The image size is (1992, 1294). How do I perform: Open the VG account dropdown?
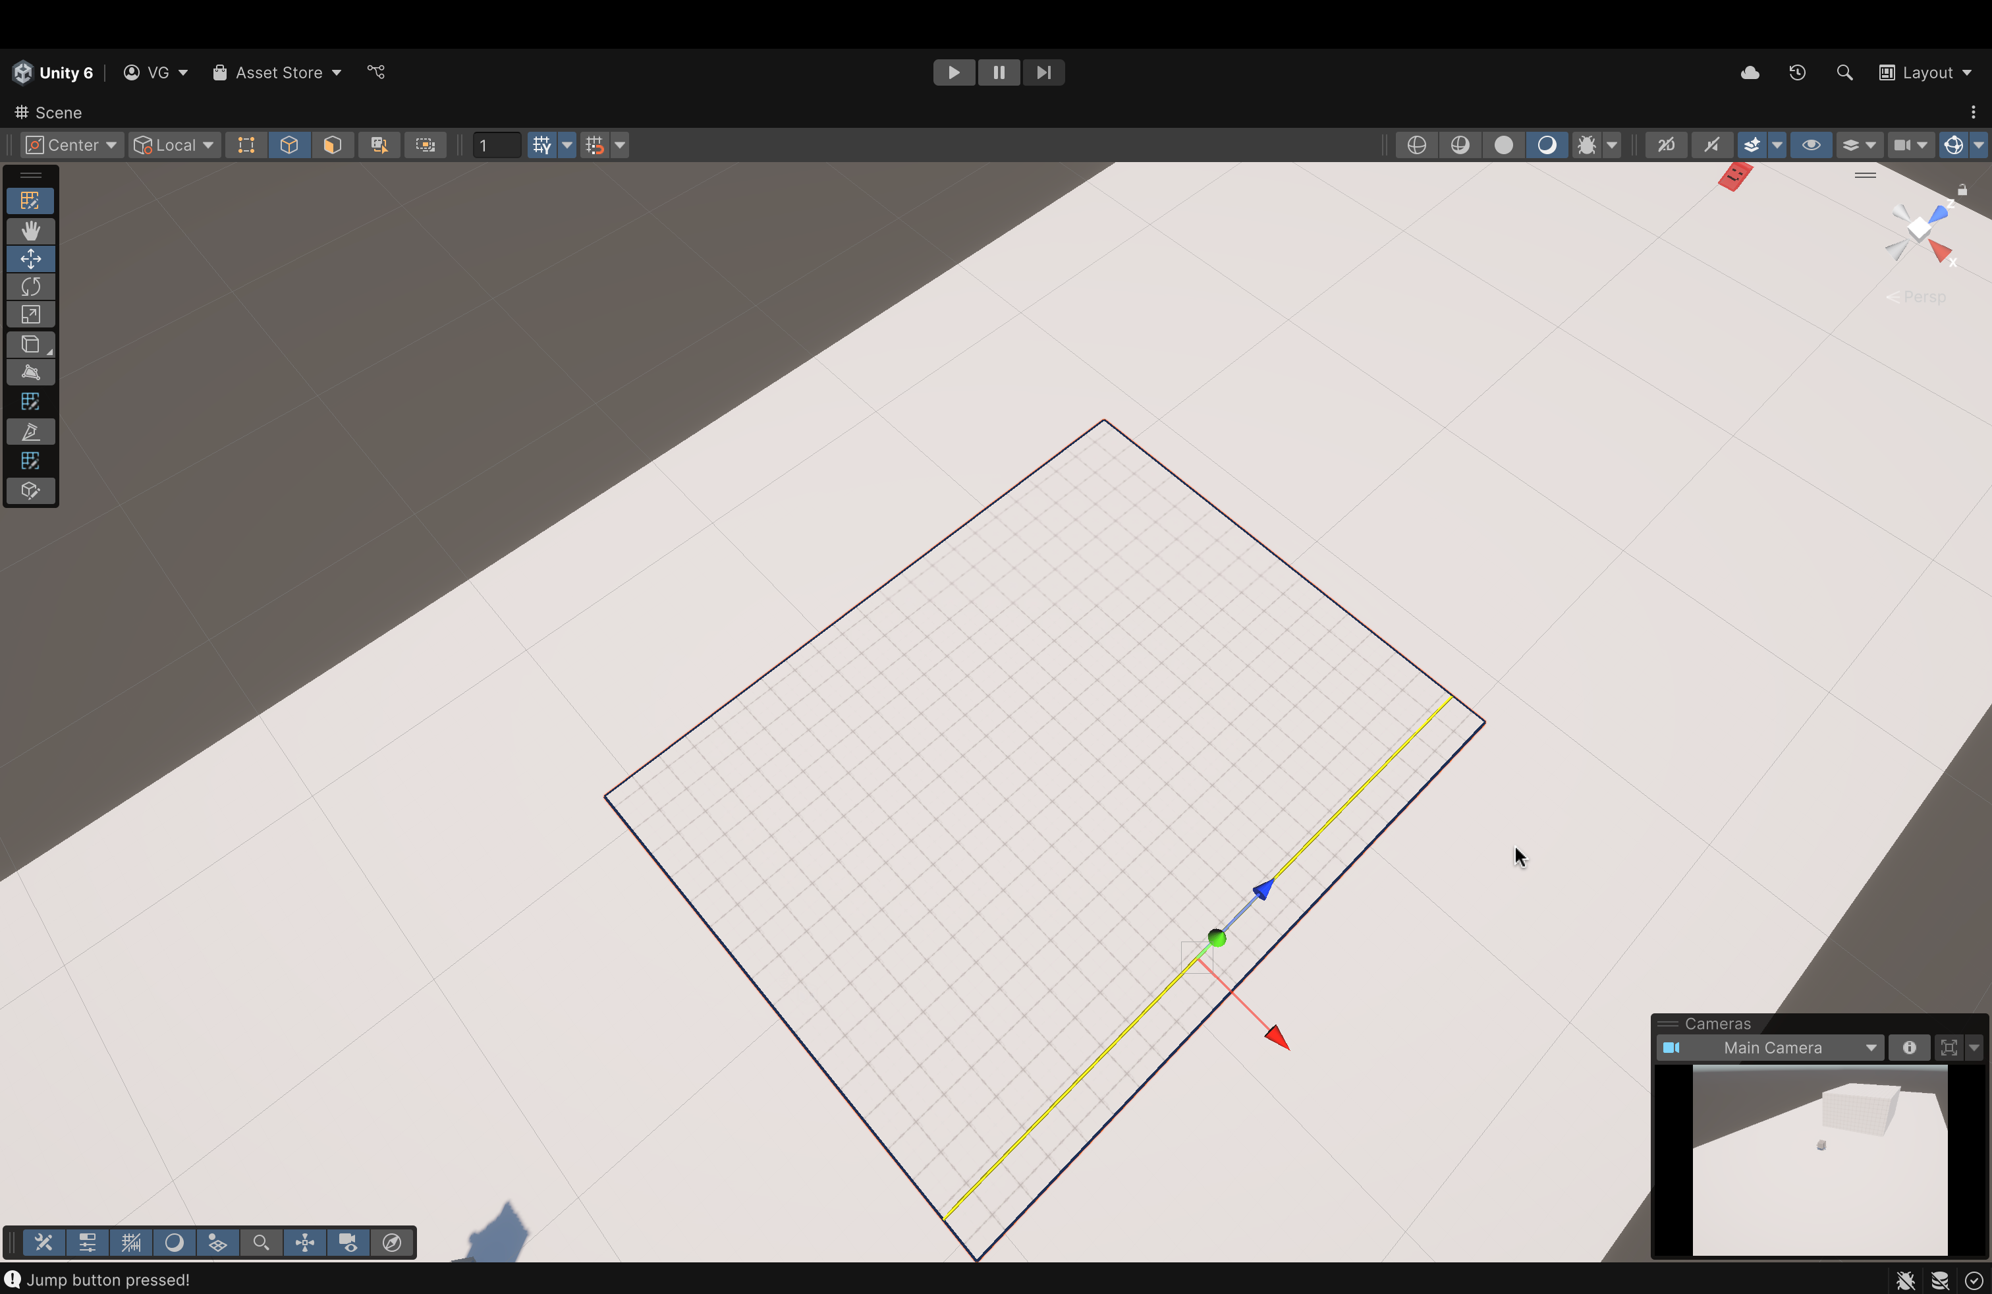(x=155, y=73)
